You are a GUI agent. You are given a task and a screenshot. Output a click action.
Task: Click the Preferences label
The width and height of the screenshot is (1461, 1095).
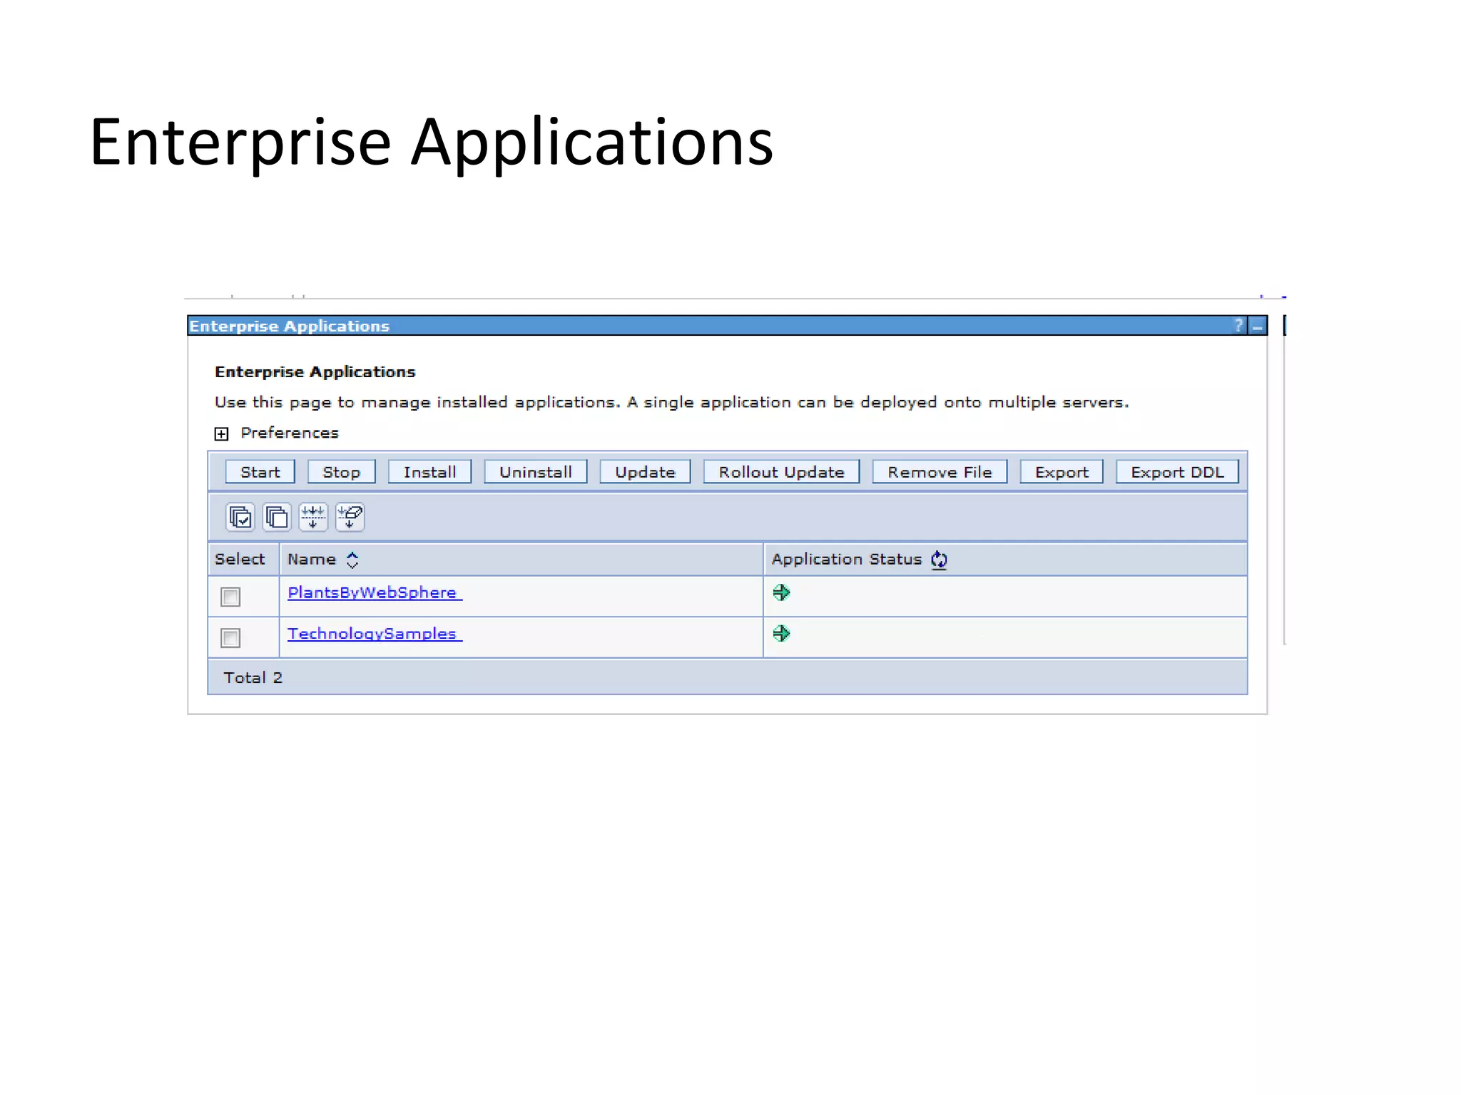point(290,433)
